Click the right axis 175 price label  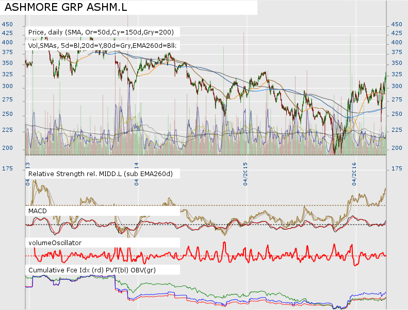tap(397, 168)
